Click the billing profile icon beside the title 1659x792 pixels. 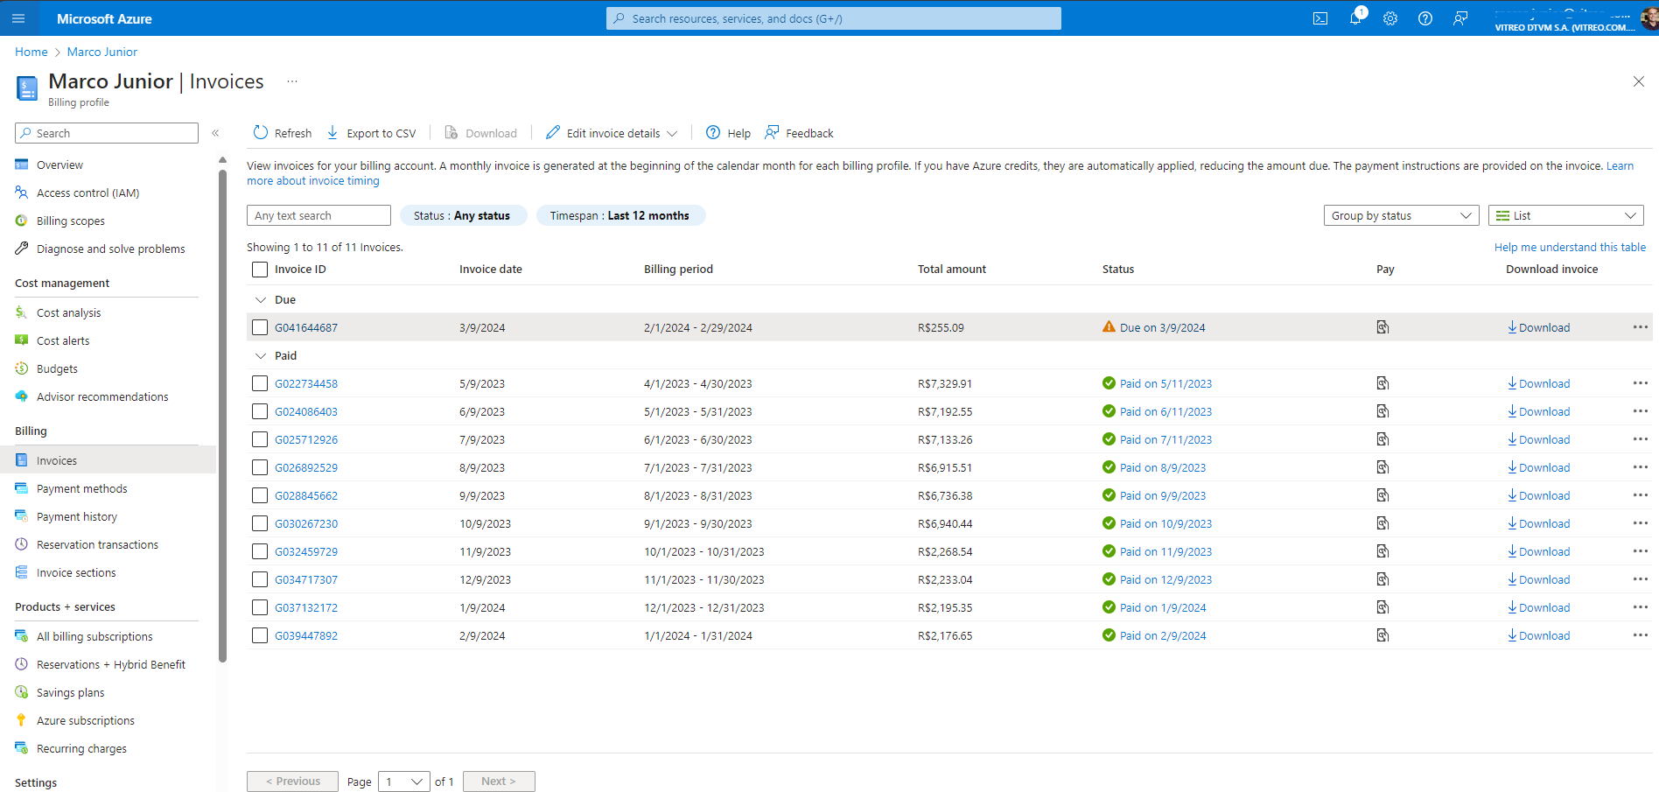click(x=27, y=88)
